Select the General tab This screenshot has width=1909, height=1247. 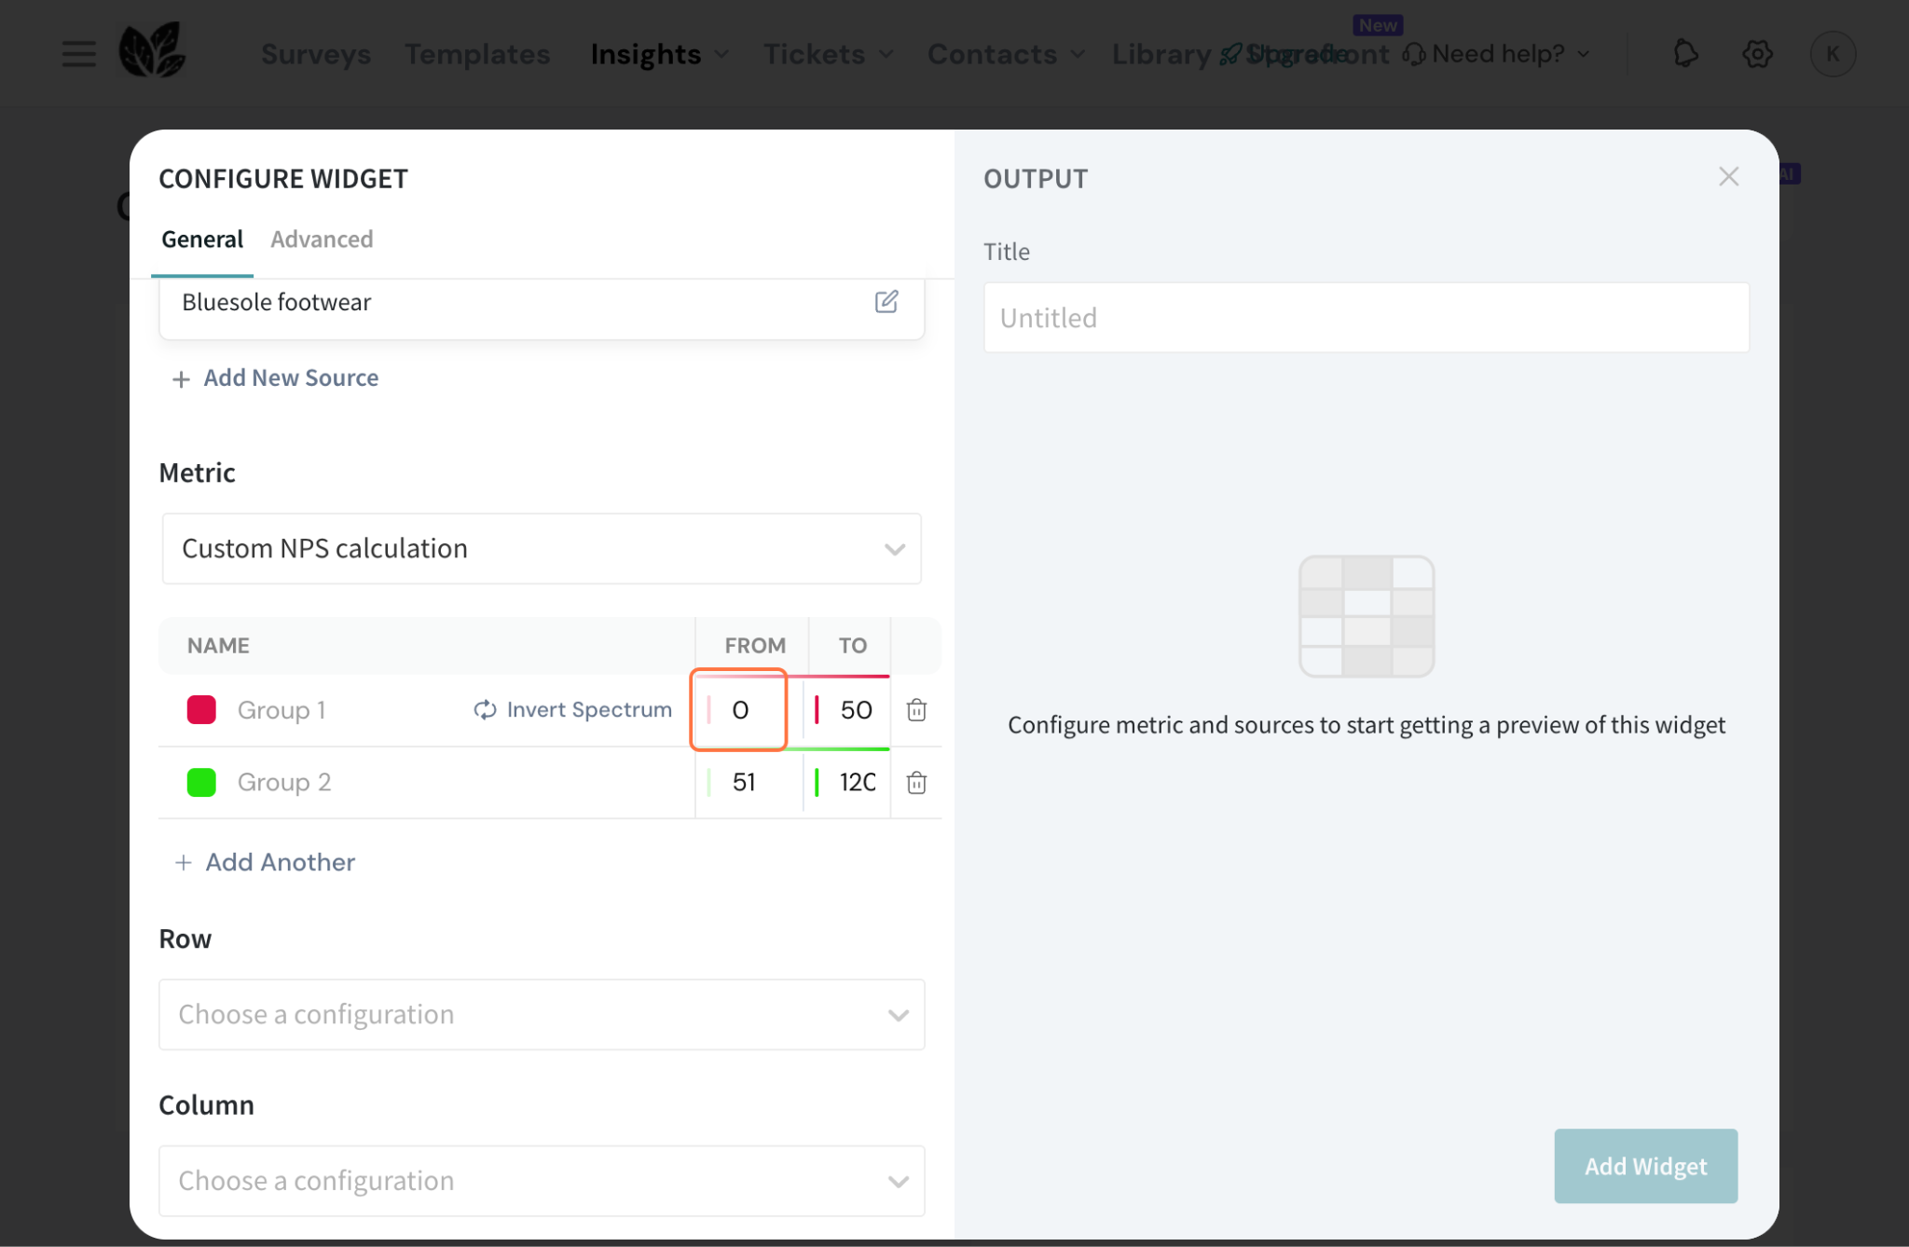(202, 240)
